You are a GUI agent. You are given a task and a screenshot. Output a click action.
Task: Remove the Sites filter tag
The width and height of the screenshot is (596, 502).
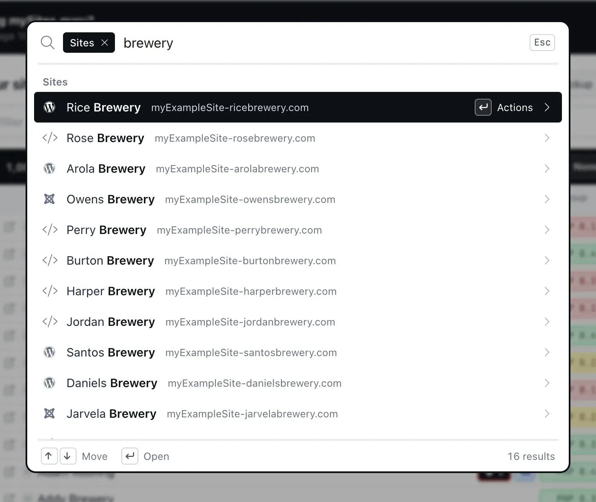(x=105, y=43)
